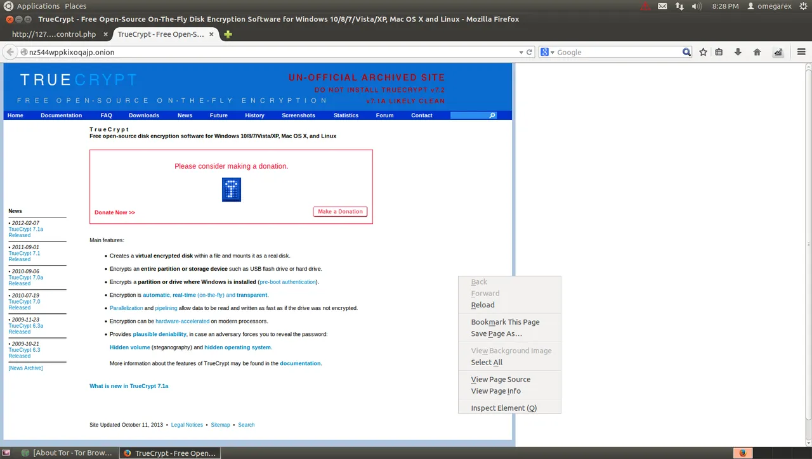Image resolution: width=812 pixels, height=459 pixels.
Task: Open the Statistics navigation link
Action: [346, 115]
